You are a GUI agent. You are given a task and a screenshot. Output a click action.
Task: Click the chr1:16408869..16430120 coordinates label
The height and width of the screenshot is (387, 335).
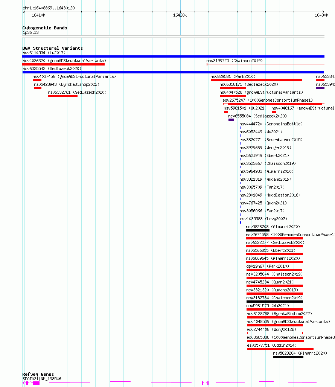click(x=49, y=8)
